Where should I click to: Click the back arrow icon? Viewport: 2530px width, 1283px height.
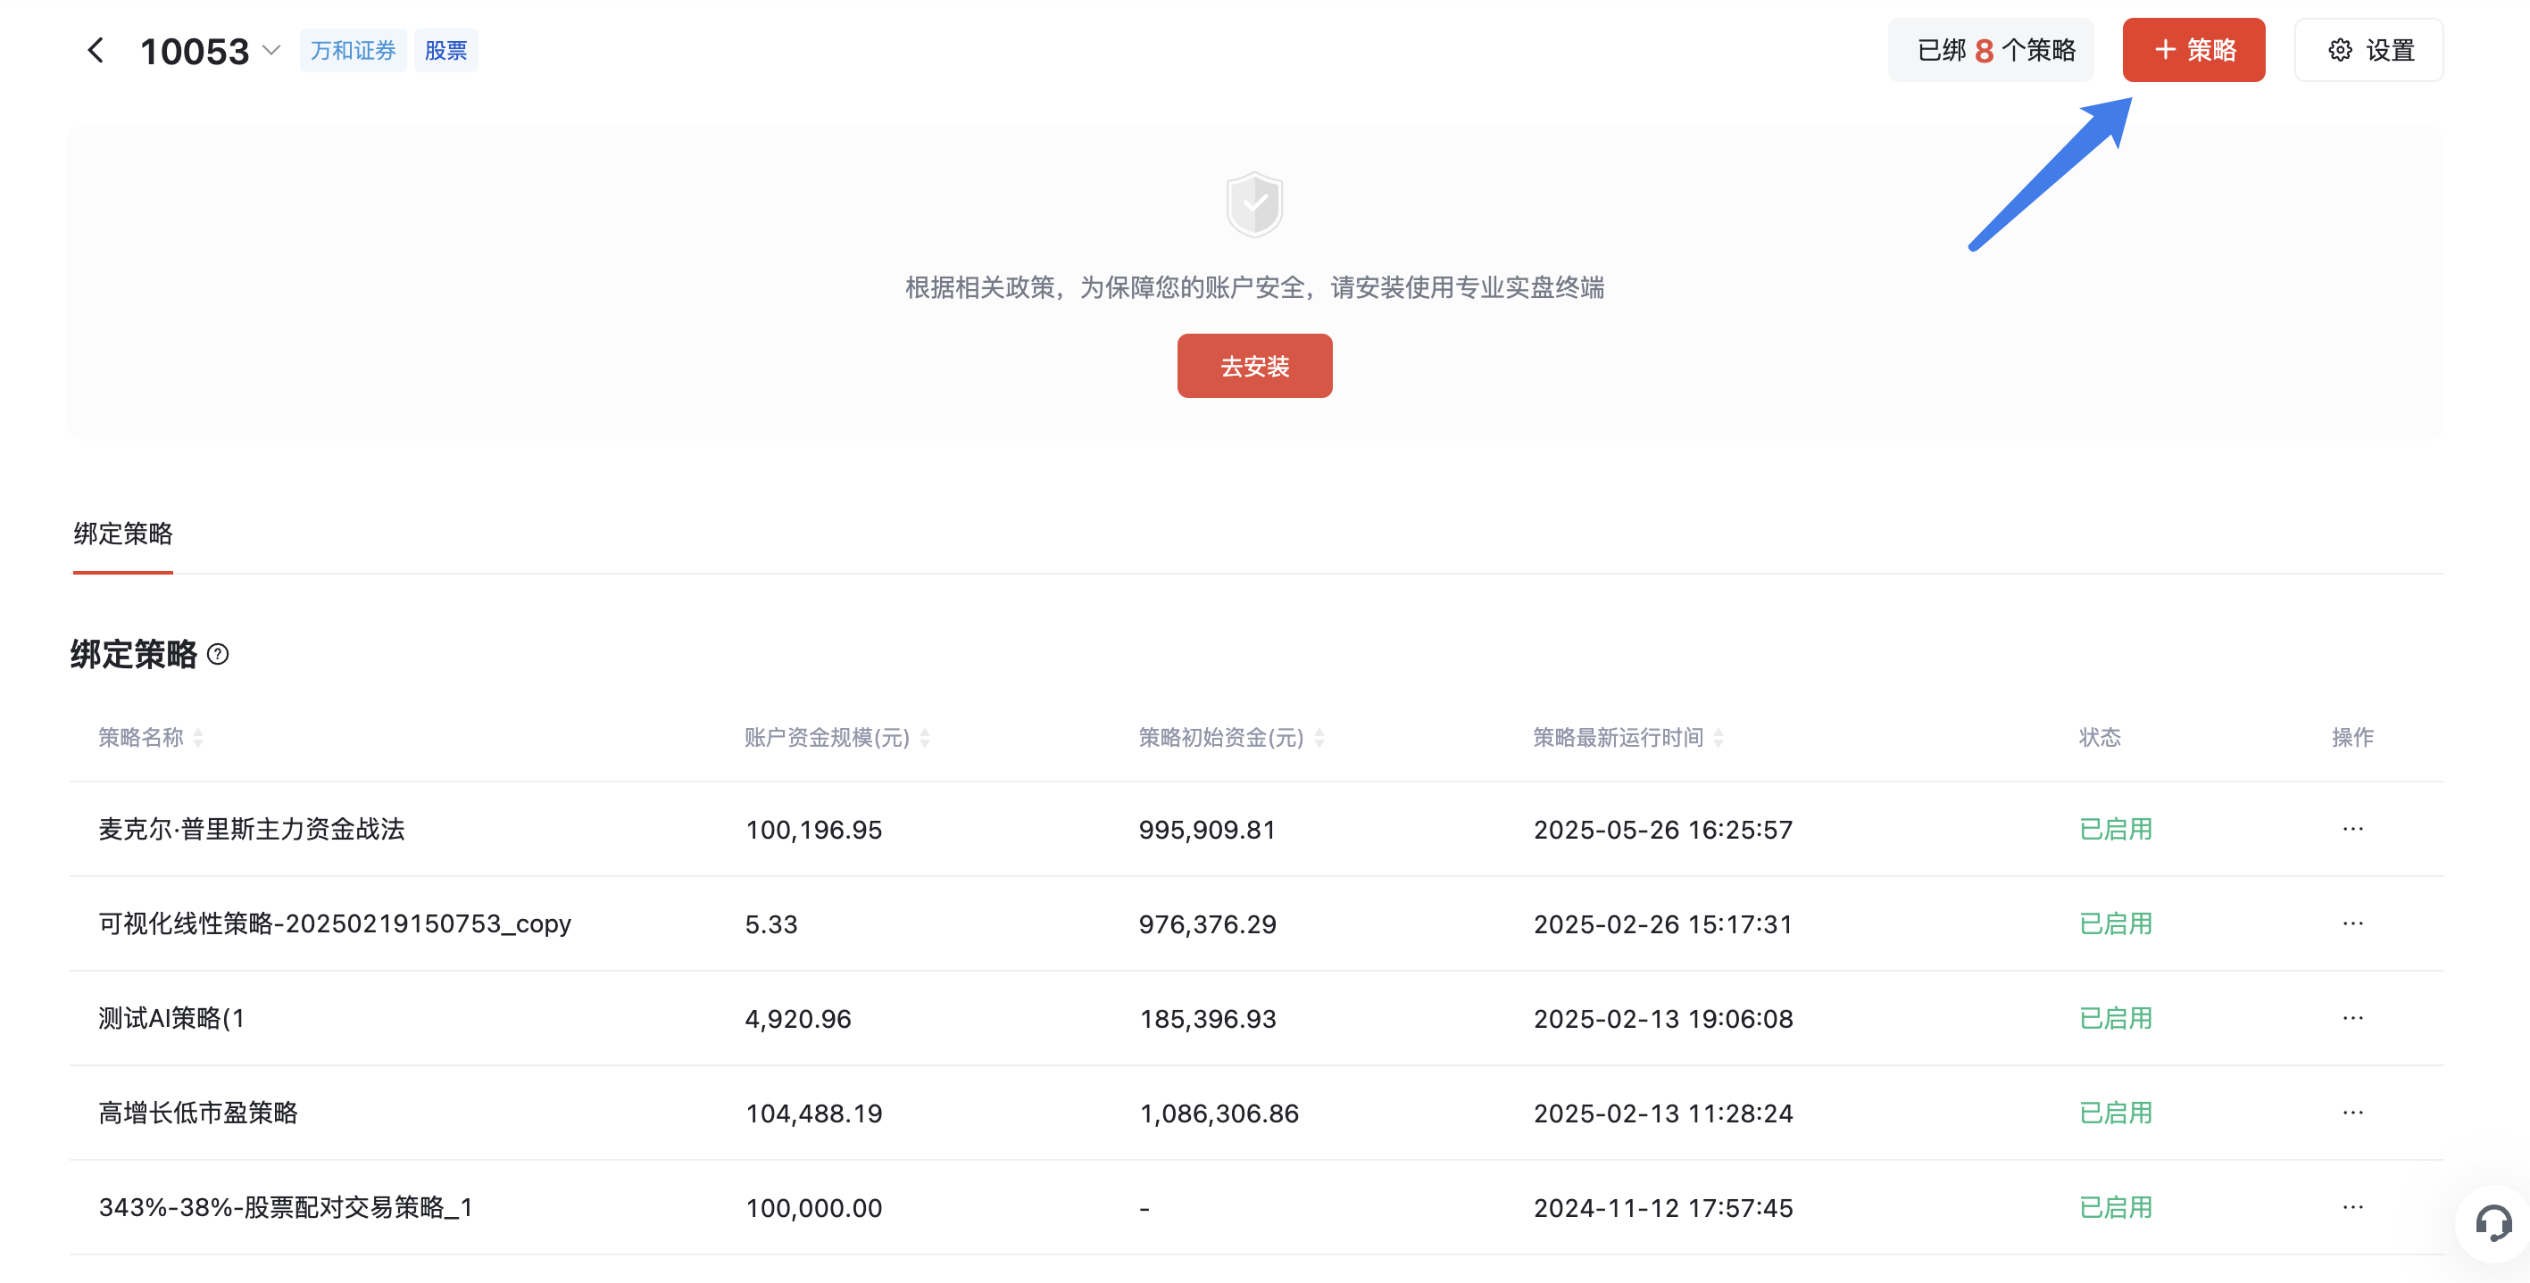pos(96,50)
